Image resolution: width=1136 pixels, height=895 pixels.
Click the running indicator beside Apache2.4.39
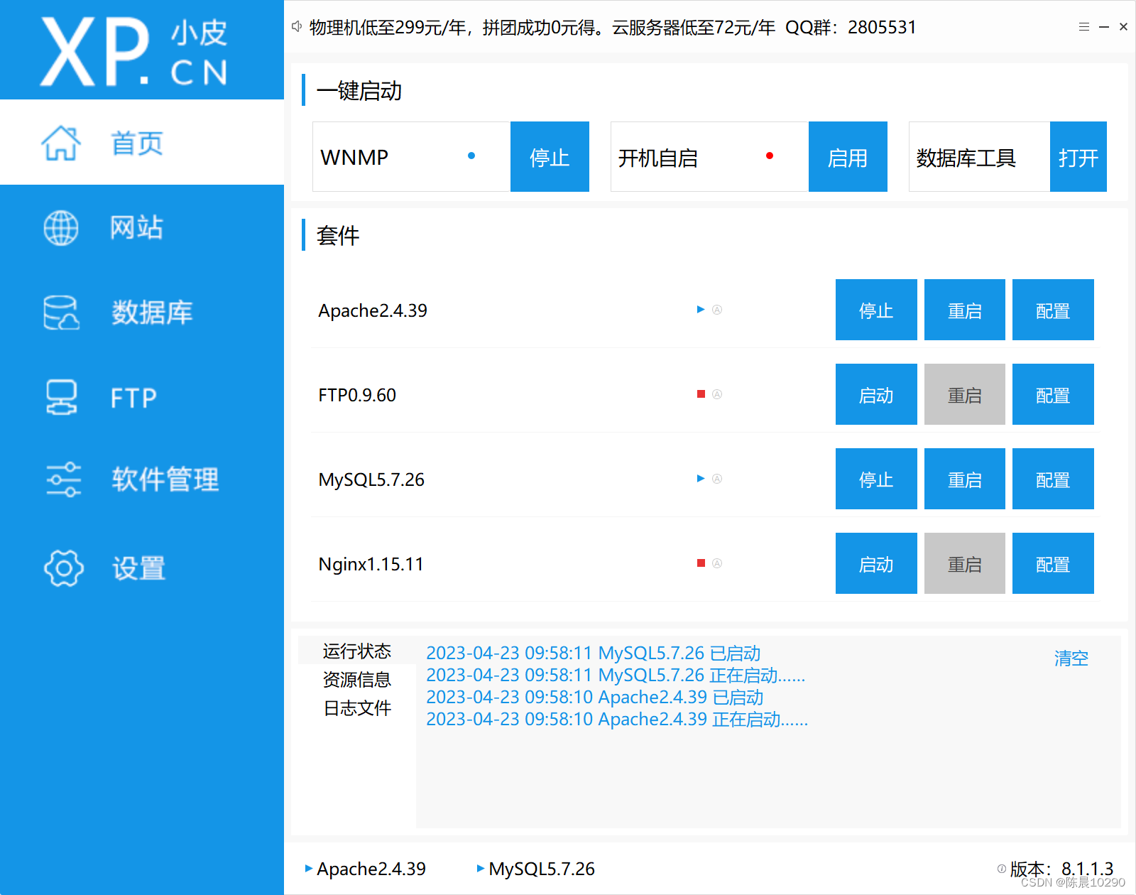click(700, 310)
